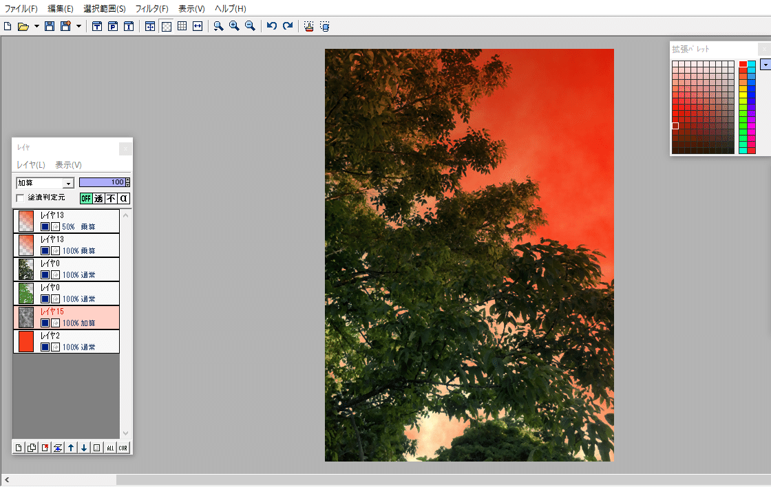
Task: Hide the レイヤ15 layer
Action: pos(45,323)
